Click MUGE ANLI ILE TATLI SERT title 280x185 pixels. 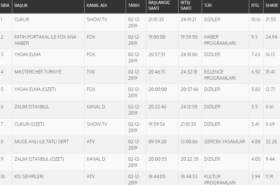[41, 142]
